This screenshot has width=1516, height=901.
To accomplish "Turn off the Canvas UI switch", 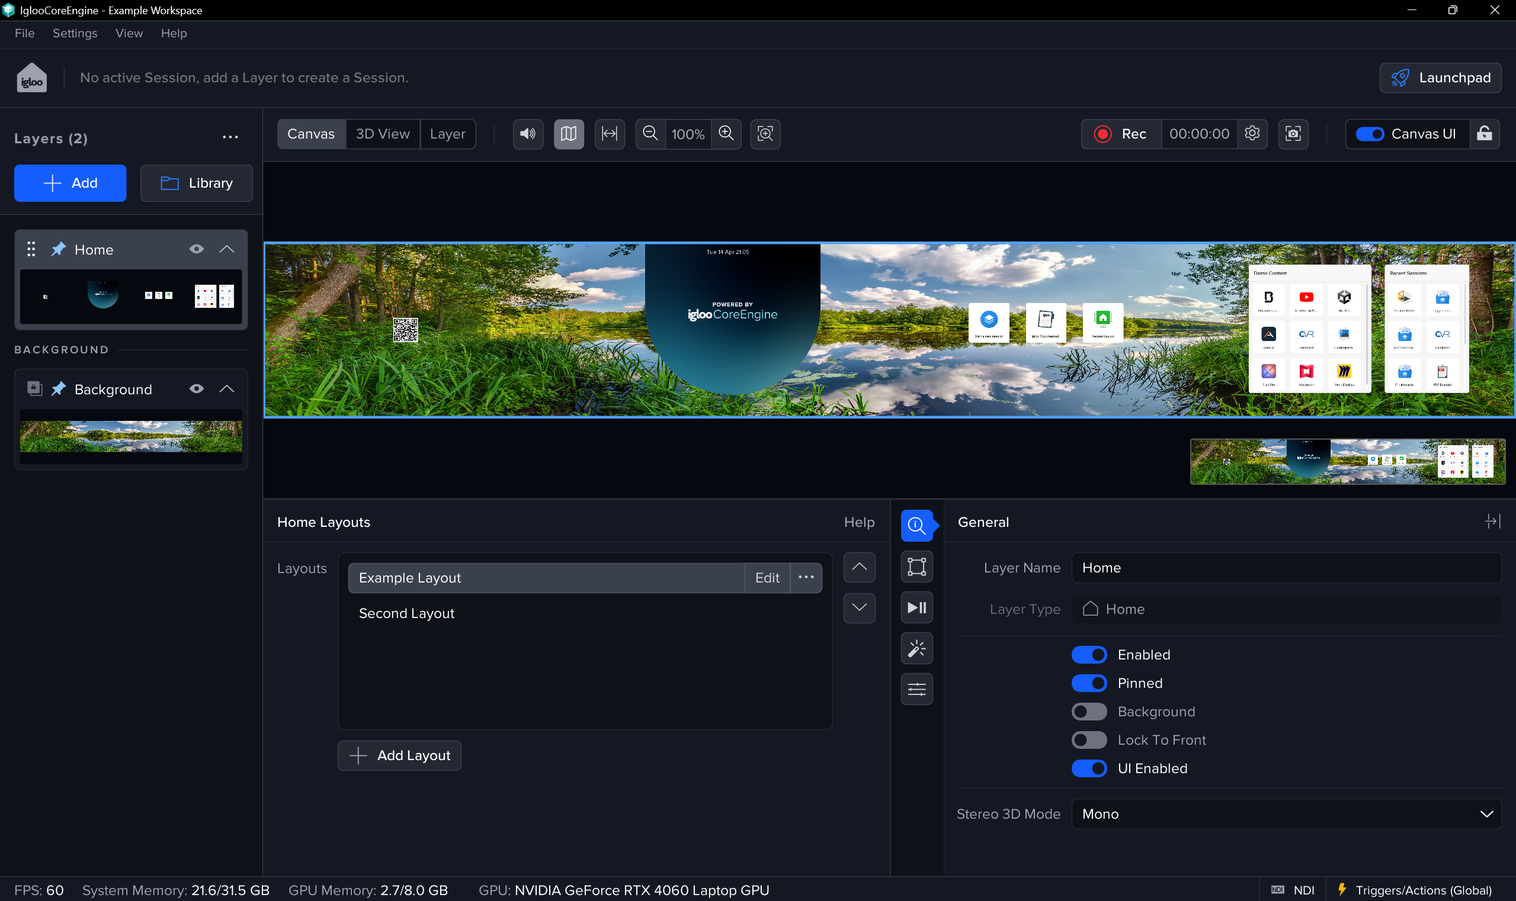I will point(1370,134).
